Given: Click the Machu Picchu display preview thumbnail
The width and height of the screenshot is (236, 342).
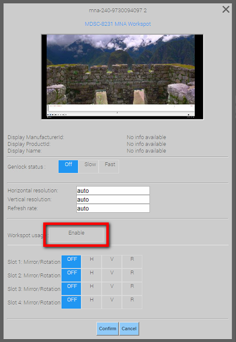Looking at the screenshot, I should (122, 77).
